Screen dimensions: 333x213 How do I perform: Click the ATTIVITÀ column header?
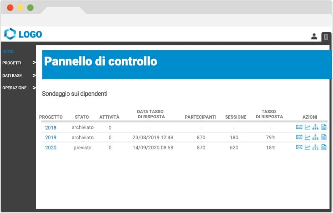coord(109,117)
